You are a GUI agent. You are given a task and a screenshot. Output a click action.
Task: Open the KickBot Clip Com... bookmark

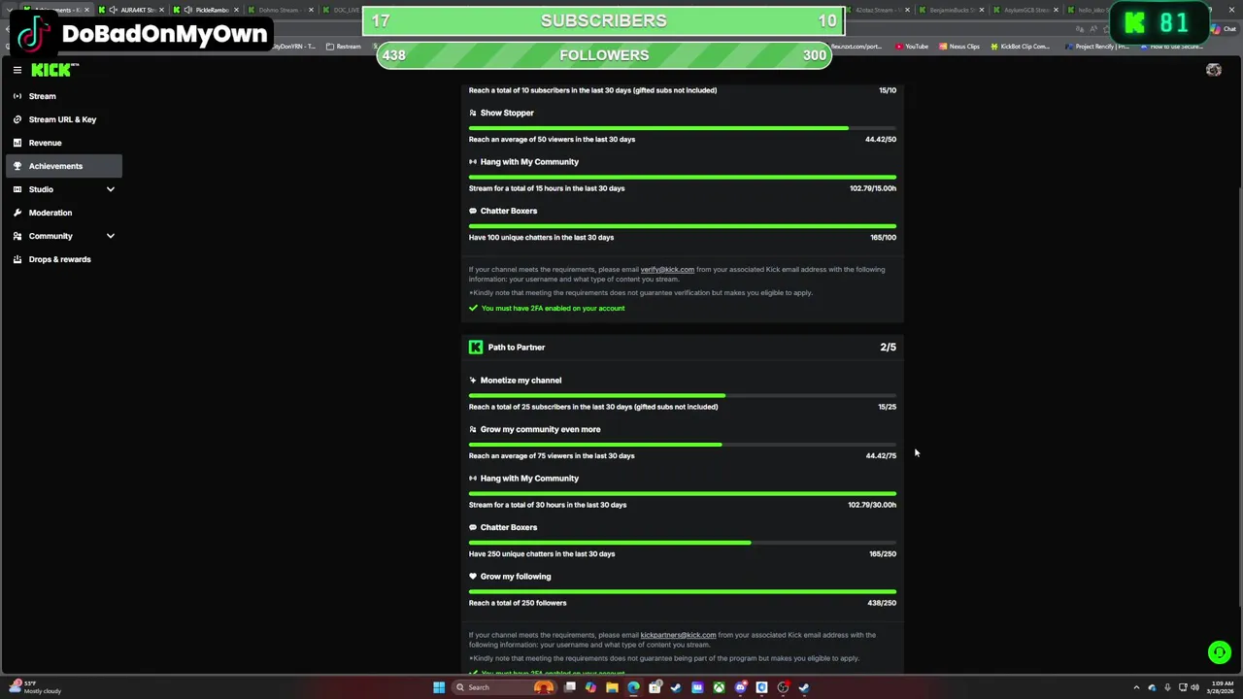(1020, 47)
